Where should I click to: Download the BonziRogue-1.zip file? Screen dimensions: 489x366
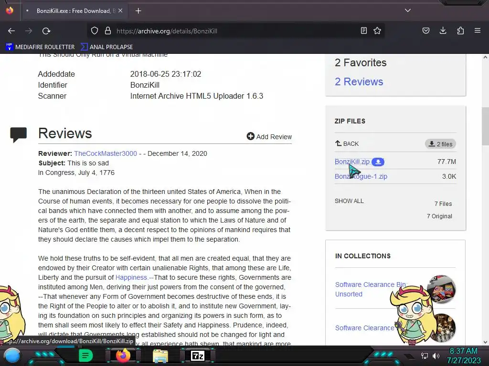(x=361, y=176)
